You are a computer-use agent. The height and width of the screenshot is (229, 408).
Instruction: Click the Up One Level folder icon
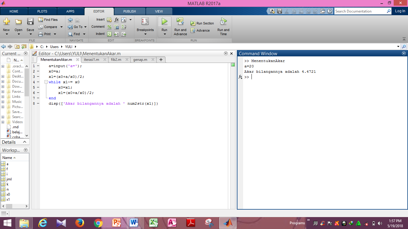(x=17, y=47)
